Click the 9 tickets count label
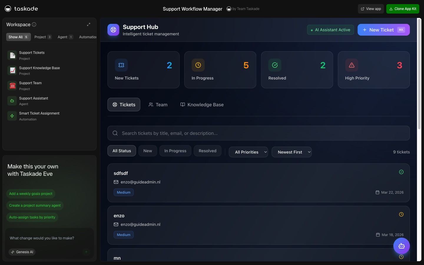The width and height of the screenshot is (424, 265). click(x=401, y=152)
